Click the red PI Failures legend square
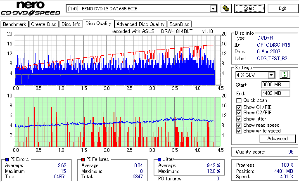The image size is (299, 182). pos(83,160)
